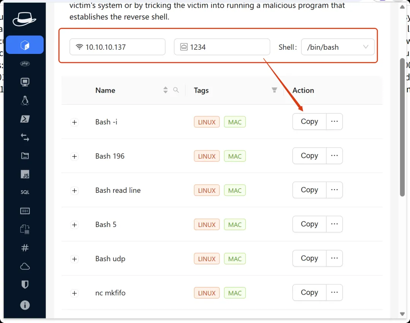Open the Tags column filter
410x323 pixels.
[x=274, y=90]
